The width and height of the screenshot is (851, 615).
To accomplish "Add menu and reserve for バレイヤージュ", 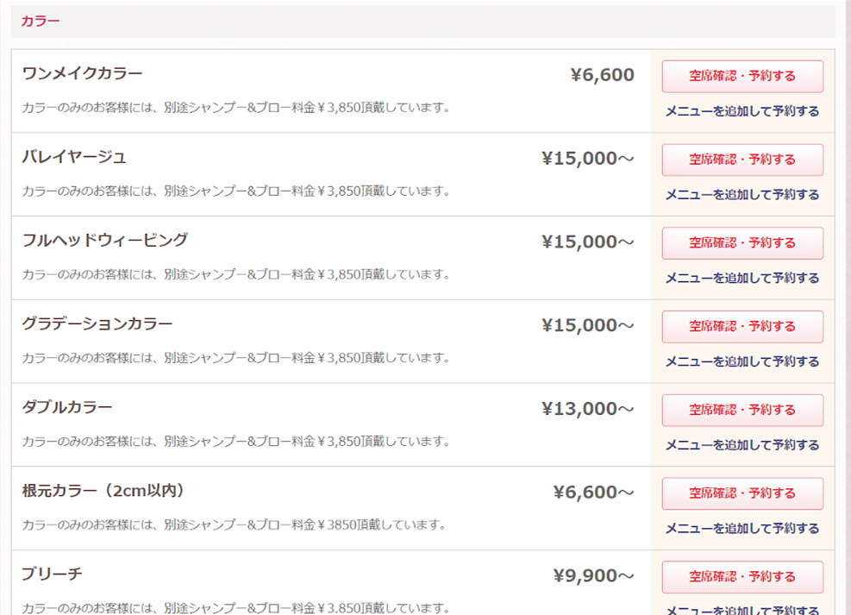I will click(x=741, y=195).
